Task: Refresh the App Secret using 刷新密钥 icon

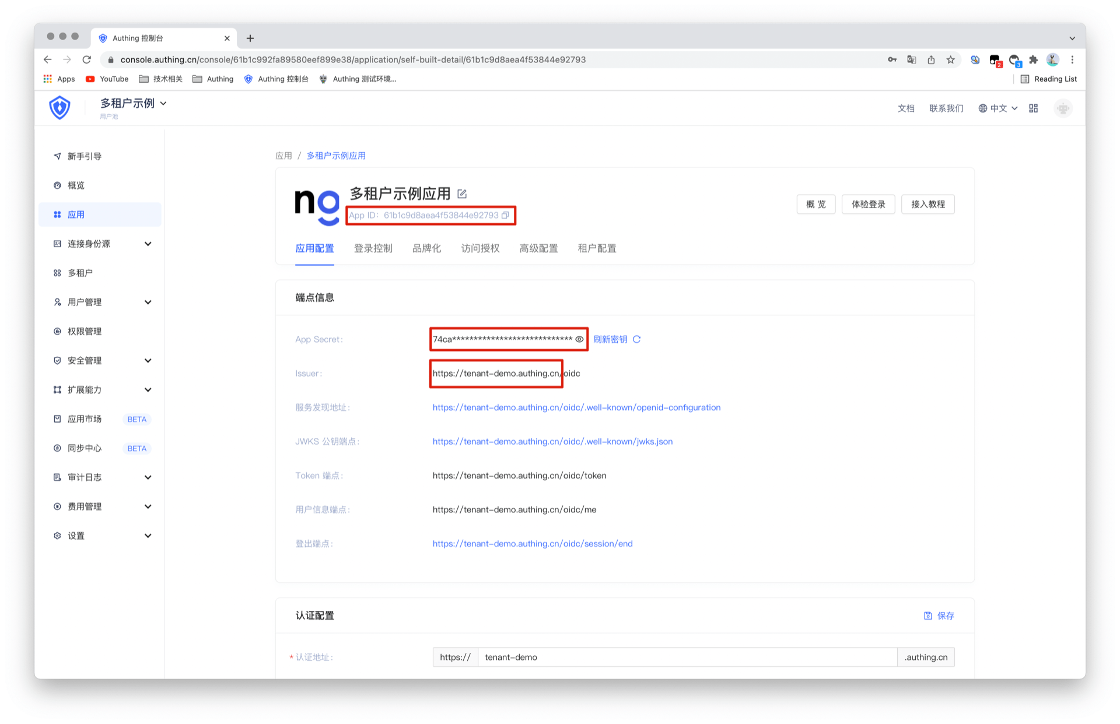Action: [638, 339]
